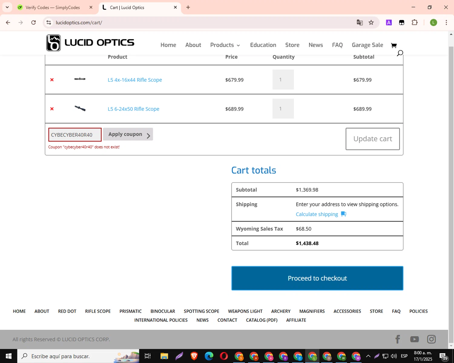Open AFFILIATE footer link

(296, 320)
